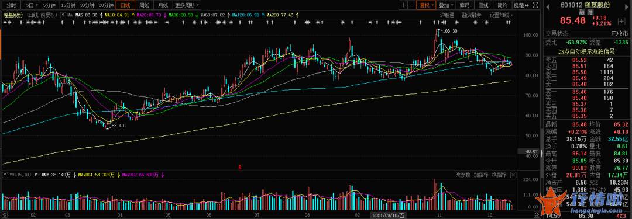The image size is (632, 219).
Task: Click the 沪股通 button
Action: coord(447,15)
